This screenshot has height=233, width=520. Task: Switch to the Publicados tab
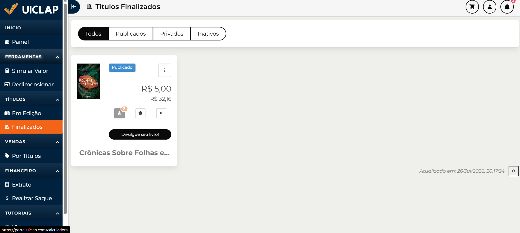pyautogui.click(x=131, y=34)
